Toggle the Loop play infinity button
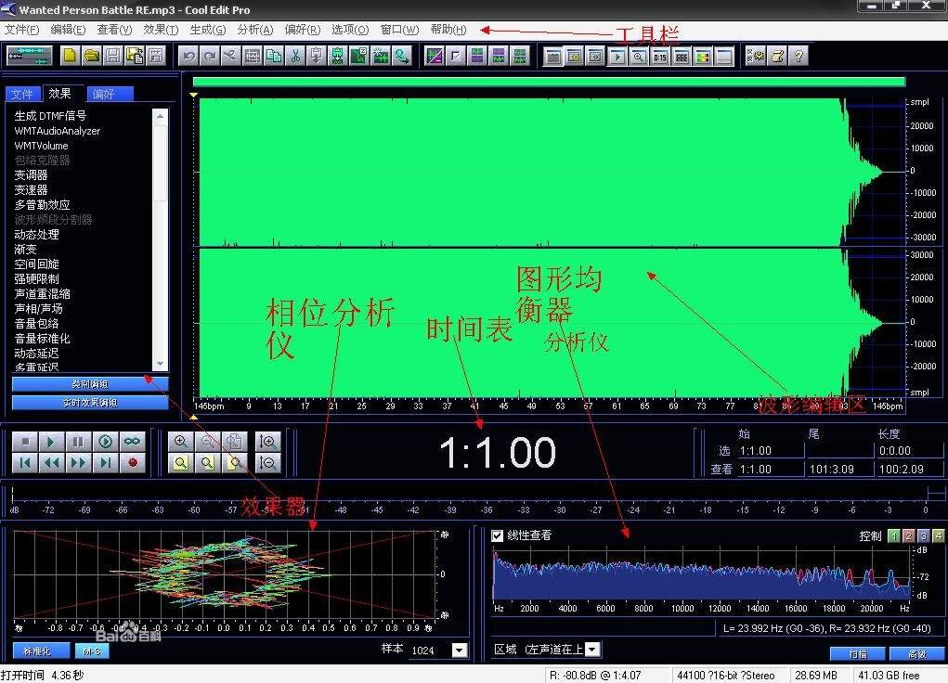 pyautogui.click(x=133, y=442)
